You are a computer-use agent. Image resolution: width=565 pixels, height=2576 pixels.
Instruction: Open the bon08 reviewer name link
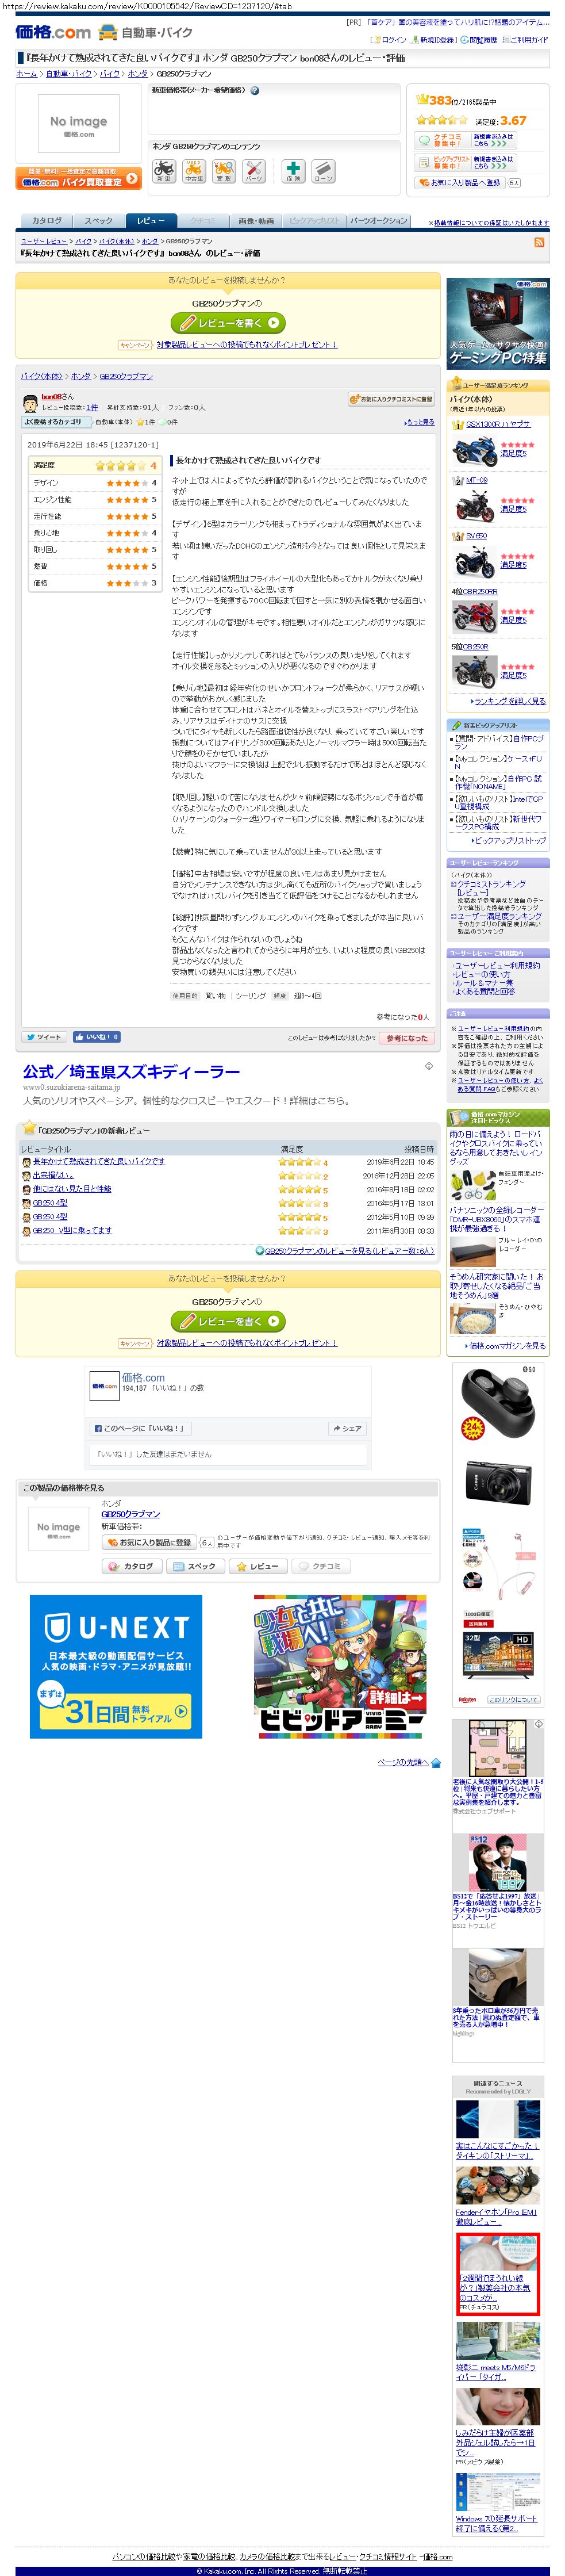click(50, 397)
